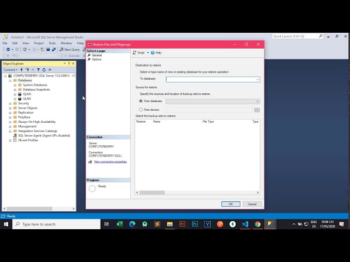Viewport: 350px width, 262px height.
Task: Expand the System Databases folder
Action: tap(15, 85)
